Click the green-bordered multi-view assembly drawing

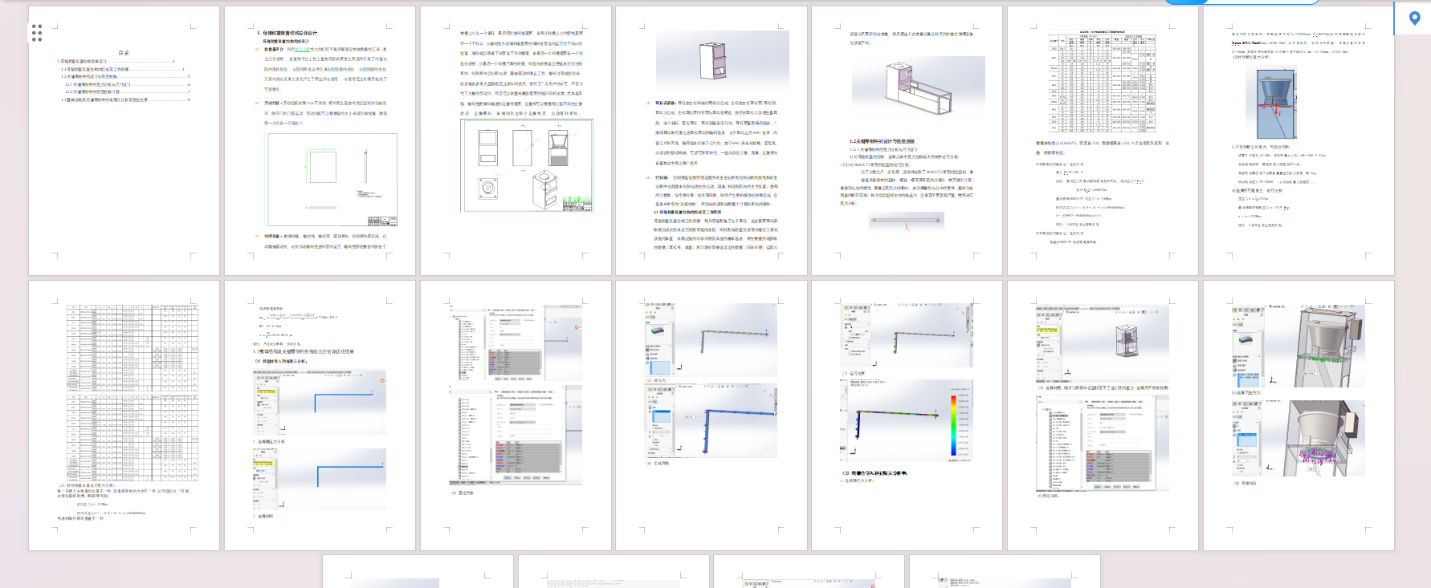point(527,166)
